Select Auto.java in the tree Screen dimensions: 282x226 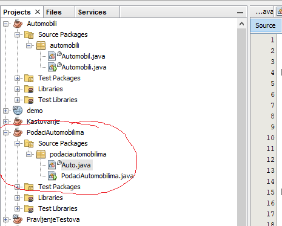click(x=76, y=165)
